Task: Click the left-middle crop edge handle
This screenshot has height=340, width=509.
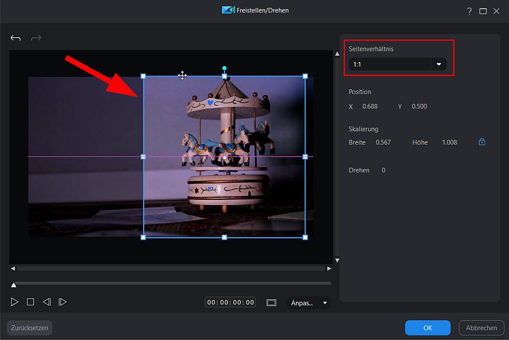Action: [143, 157]
